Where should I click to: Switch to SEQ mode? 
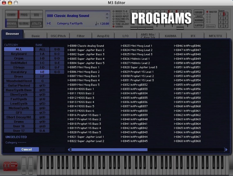tap(36, 15)
